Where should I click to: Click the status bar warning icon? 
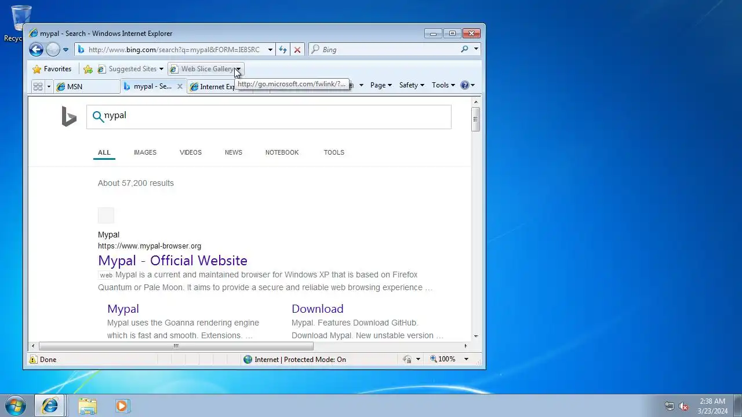[34, 360]
